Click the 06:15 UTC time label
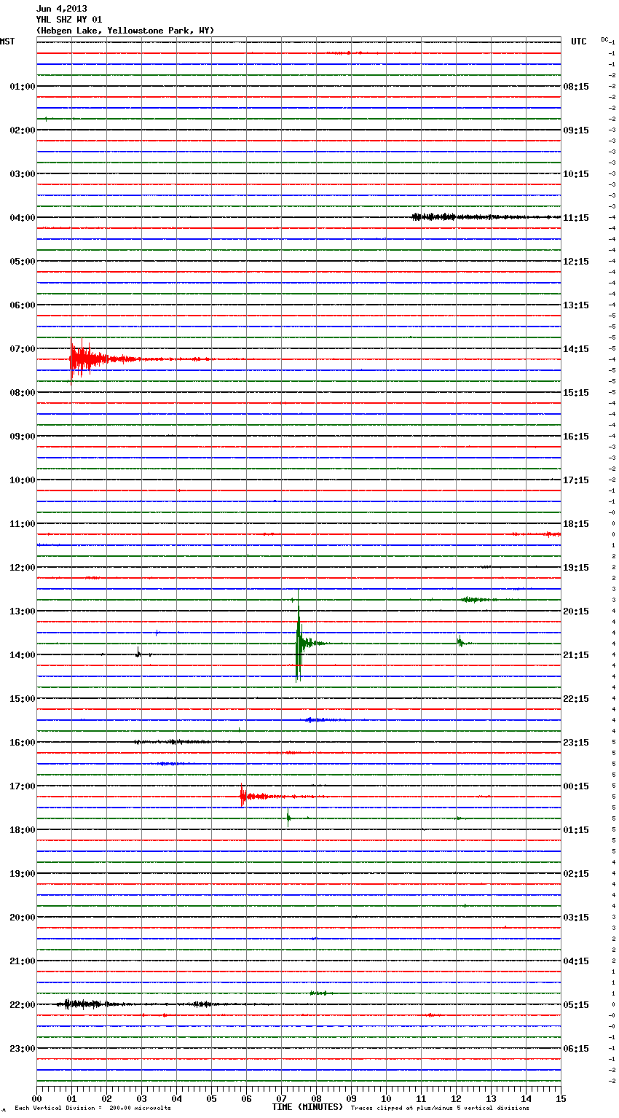Screen dimensions: 619x1118 tap(576, 1048)
